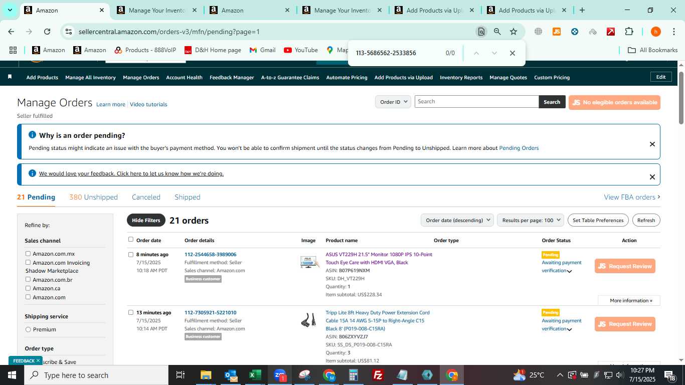Open the JS extension icon in toolbar
The height and width of the screenshot is (385, 685).
coord(556,32)
